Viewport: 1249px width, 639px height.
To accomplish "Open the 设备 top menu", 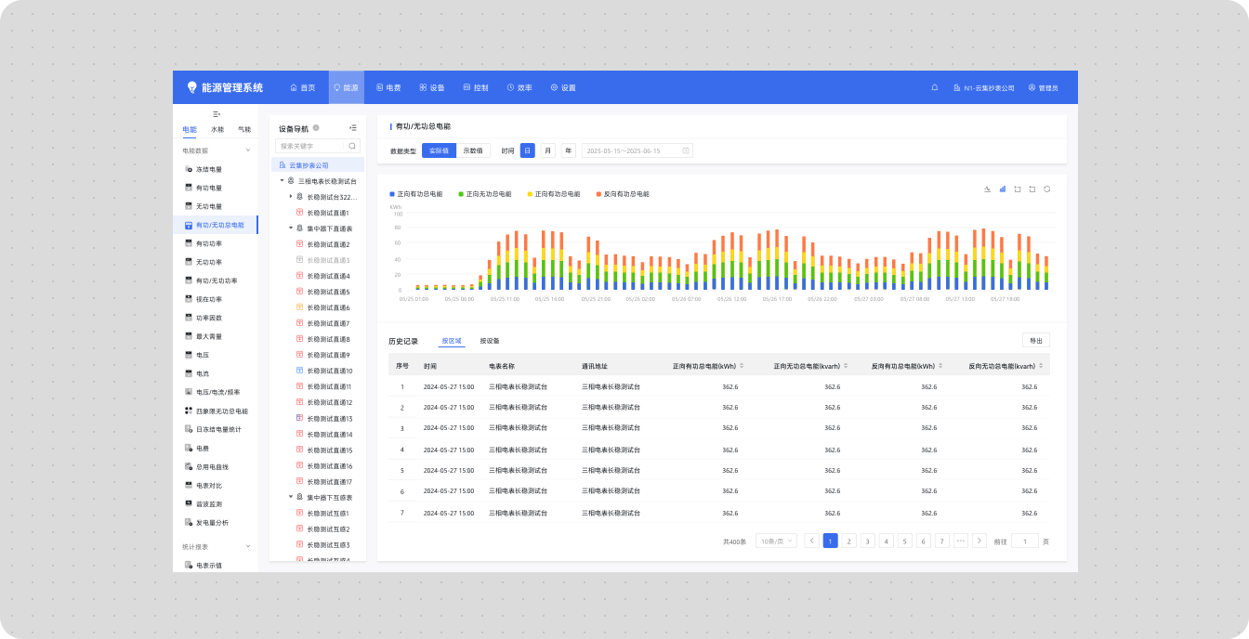I will [x=432, y=87].
